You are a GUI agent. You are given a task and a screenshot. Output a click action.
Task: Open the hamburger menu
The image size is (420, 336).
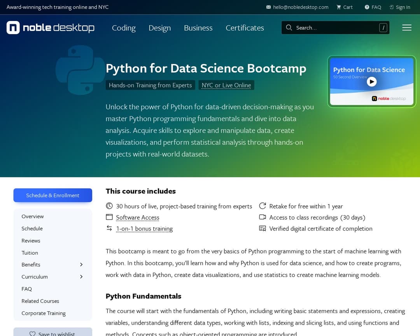407,28
